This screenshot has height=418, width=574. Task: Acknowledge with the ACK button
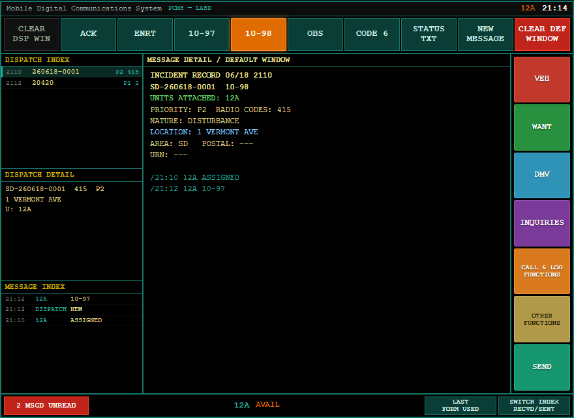(88, 34)
